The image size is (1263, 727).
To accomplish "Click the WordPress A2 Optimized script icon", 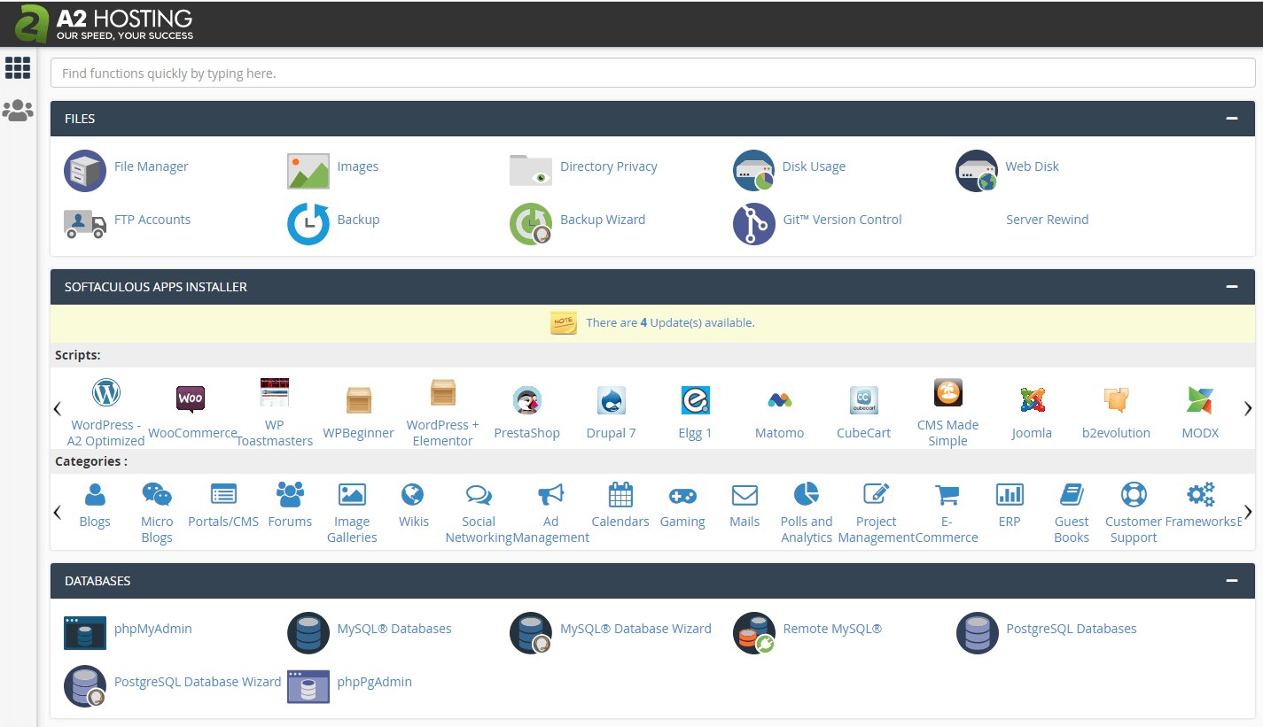I will pyautogui.click(x=106, y=391).
